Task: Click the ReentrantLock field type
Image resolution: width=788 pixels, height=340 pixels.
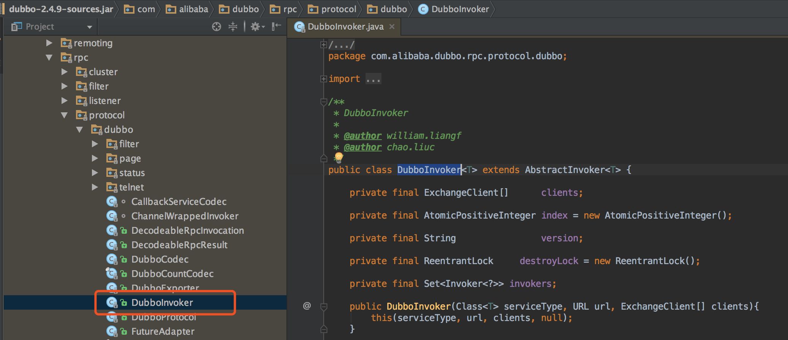Action: pos(459,261)
